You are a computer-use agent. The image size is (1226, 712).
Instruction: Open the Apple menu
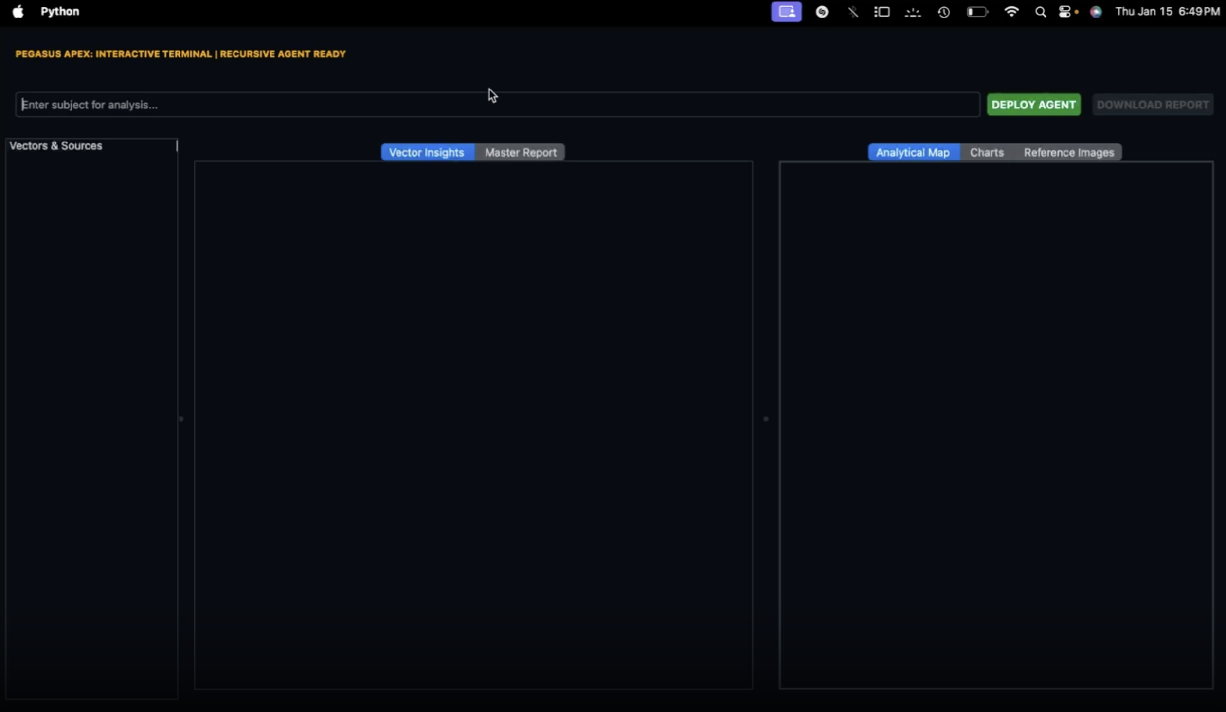[18, 12]
